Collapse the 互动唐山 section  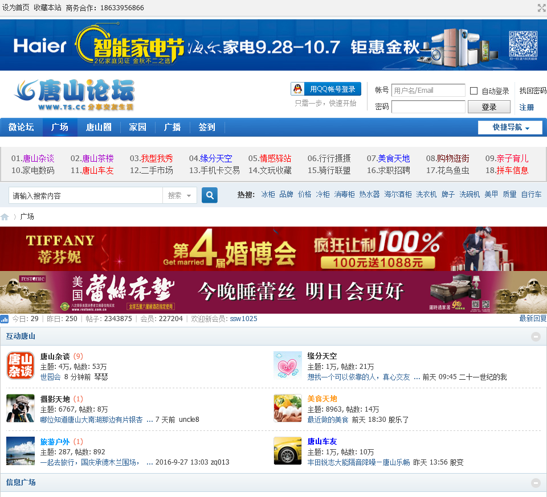tap(536, 336)
